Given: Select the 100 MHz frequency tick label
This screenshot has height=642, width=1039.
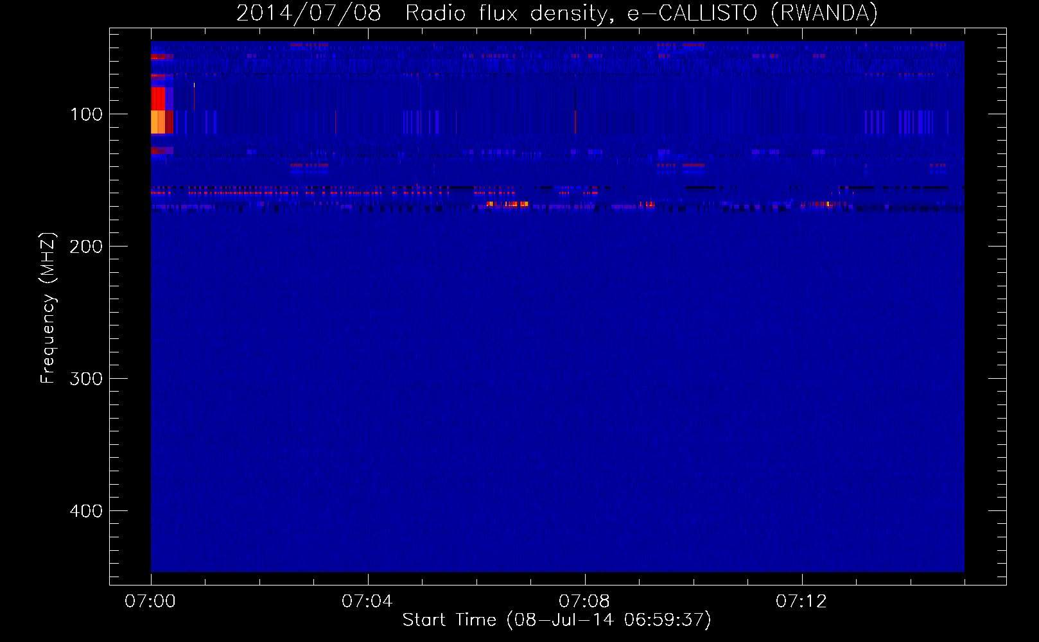Looking at the screenshot, I should tap(87, 114).
